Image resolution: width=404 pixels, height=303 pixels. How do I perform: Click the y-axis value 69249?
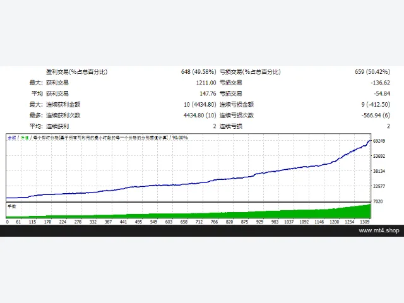point(379,141)
